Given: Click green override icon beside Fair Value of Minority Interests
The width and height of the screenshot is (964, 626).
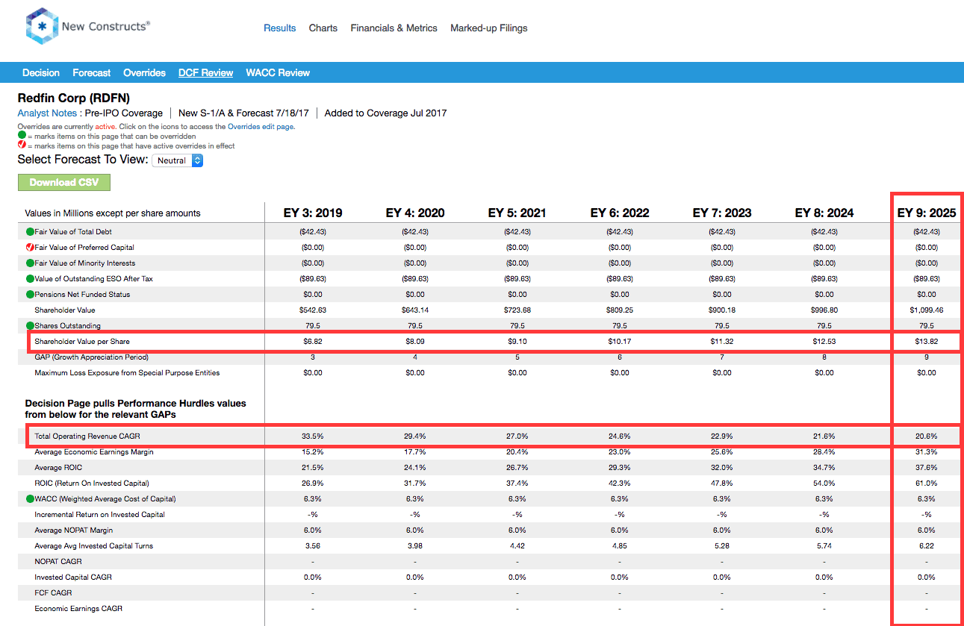Looking at the screenshot, I should click(30, 263).
